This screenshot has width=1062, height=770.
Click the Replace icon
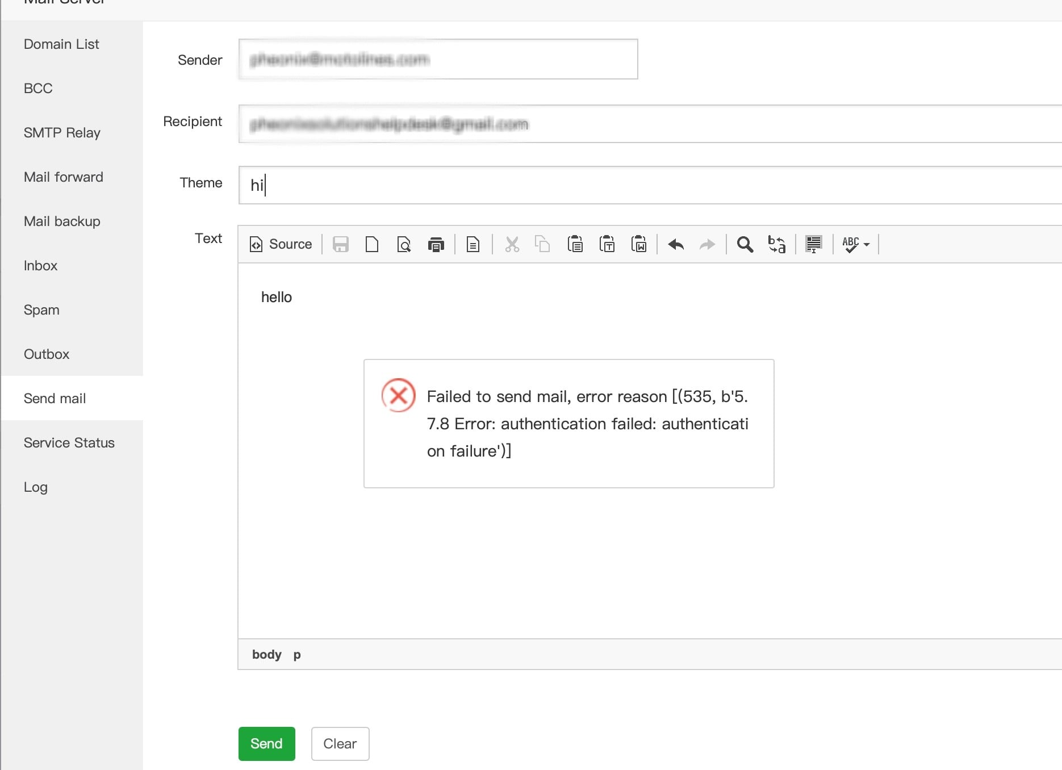point(776,244)
